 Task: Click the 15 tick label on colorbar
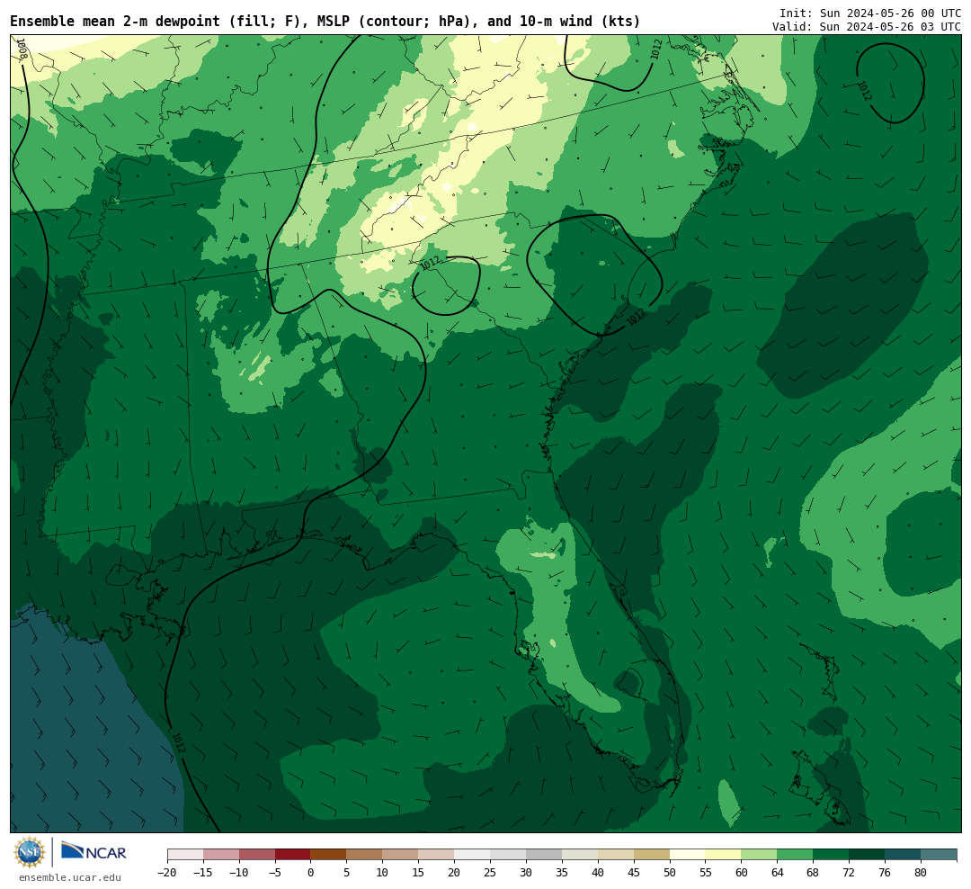[x=419, y=873]
